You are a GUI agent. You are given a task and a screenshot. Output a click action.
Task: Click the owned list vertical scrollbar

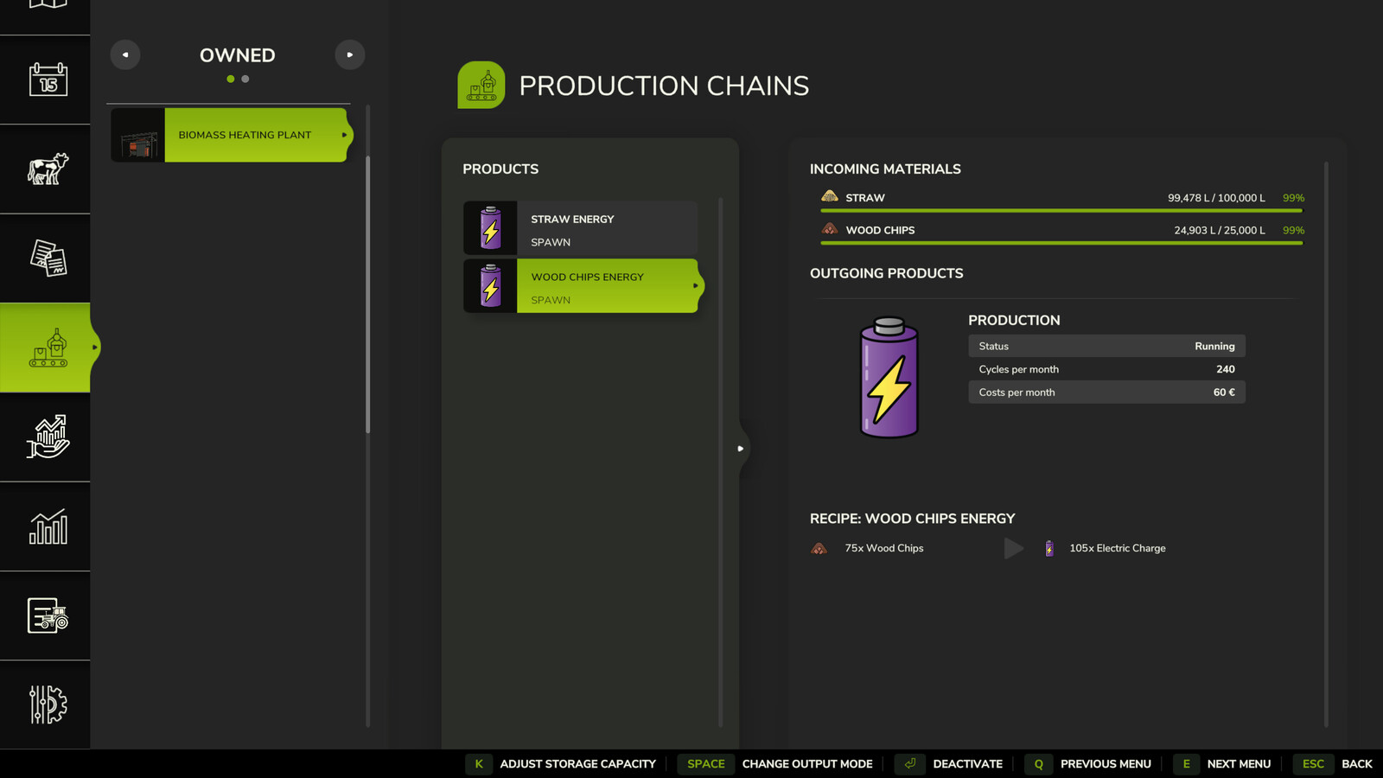click(368, 294)
